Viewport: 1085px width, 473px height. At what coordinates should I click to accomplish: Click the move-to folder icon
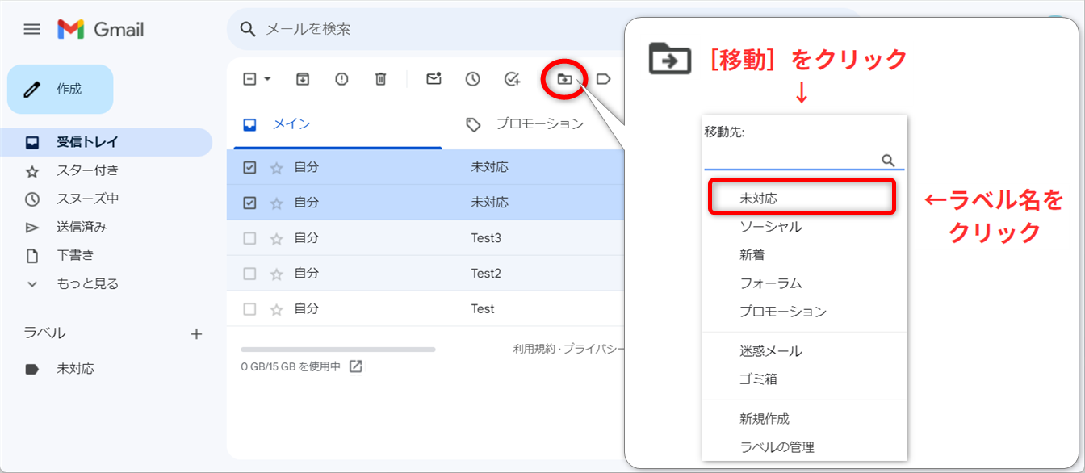point(564,79)
